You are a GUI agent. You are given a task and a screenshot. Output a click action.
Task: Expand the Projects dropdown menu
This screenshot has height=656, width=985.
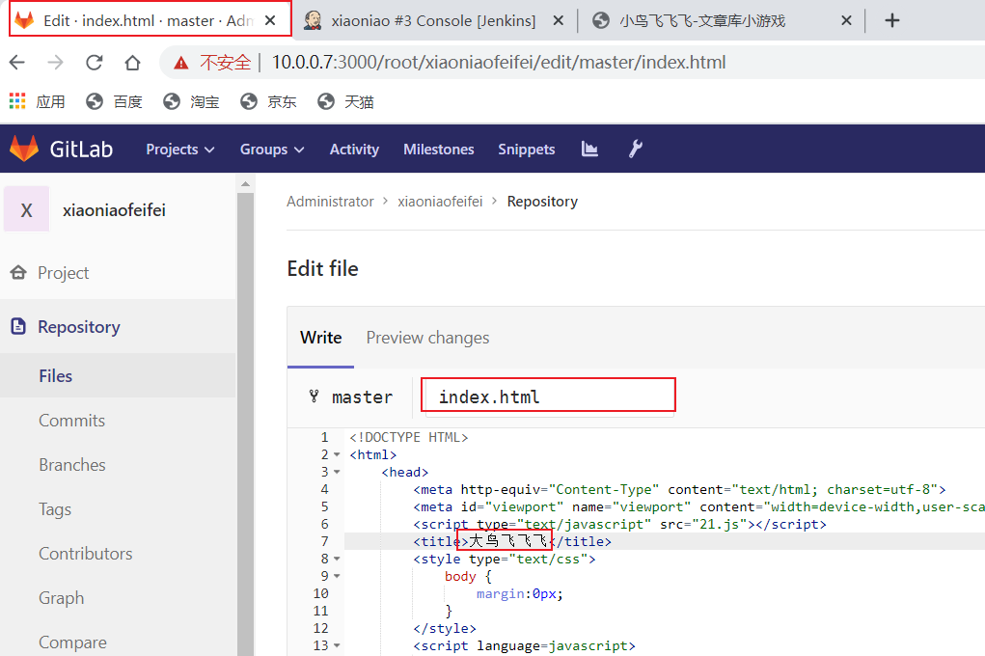[179, 150]
